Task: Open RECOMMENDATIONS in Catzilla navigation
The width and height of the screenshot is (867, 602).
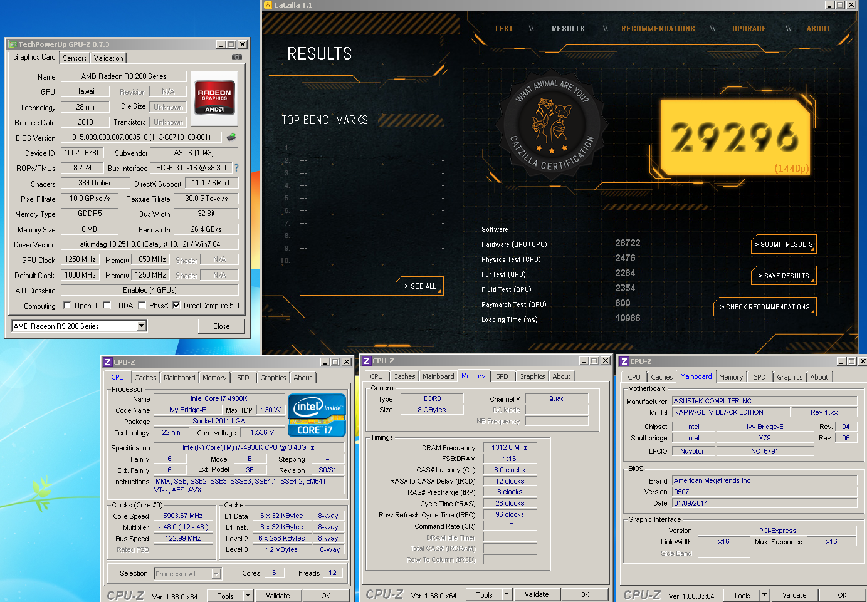Action: click(x=658, y=29)
